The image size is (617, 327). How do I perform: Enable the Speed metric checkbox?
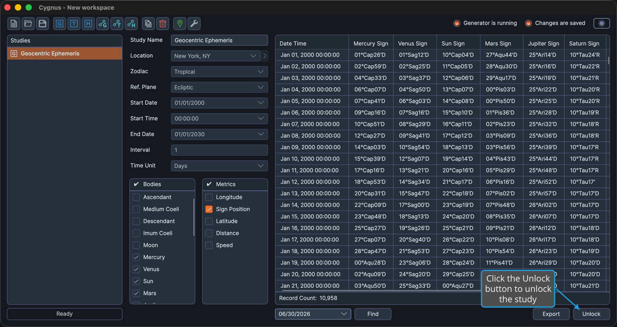coord(209,245)
